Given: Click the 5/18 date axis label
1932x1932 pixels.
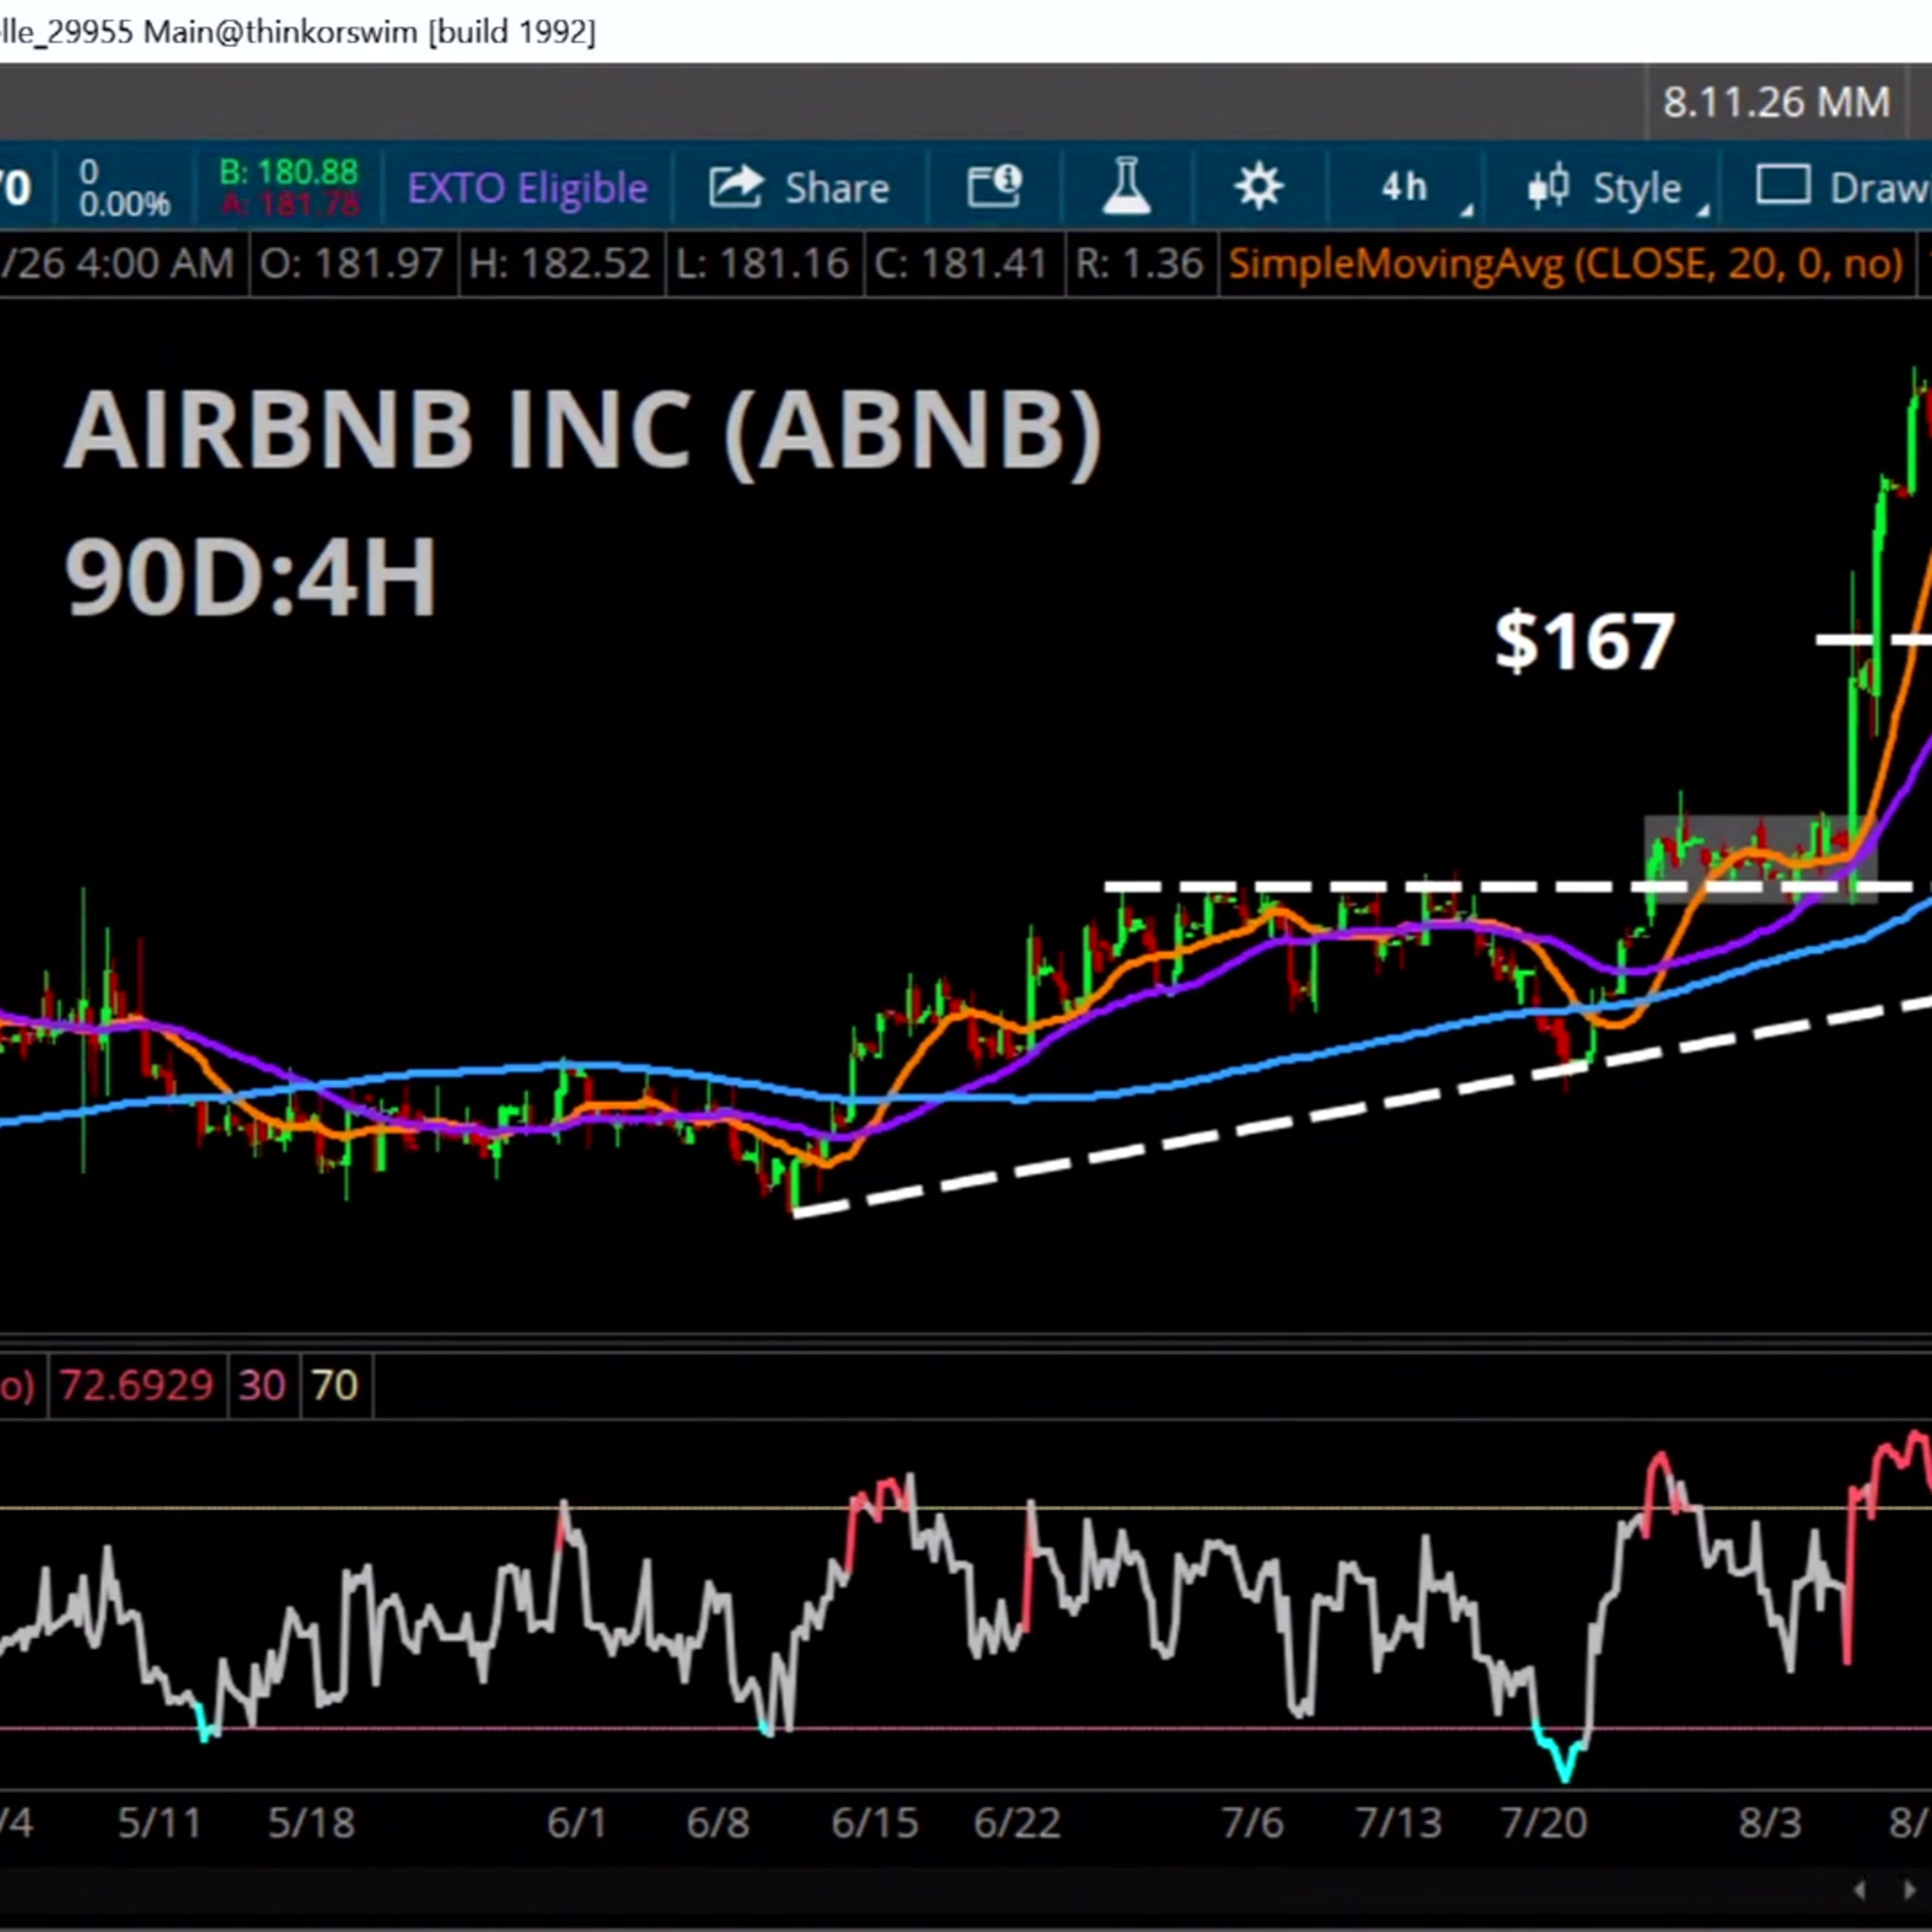Looking at the screenshot, I should click(x=311, y=1823).
